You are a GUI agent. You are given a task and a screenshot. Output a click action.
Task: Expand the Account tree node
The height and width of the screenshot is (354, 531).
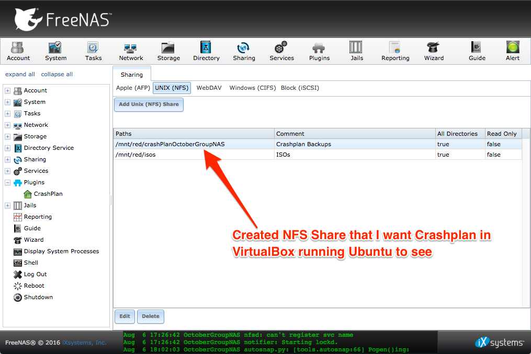pos(7,91)
